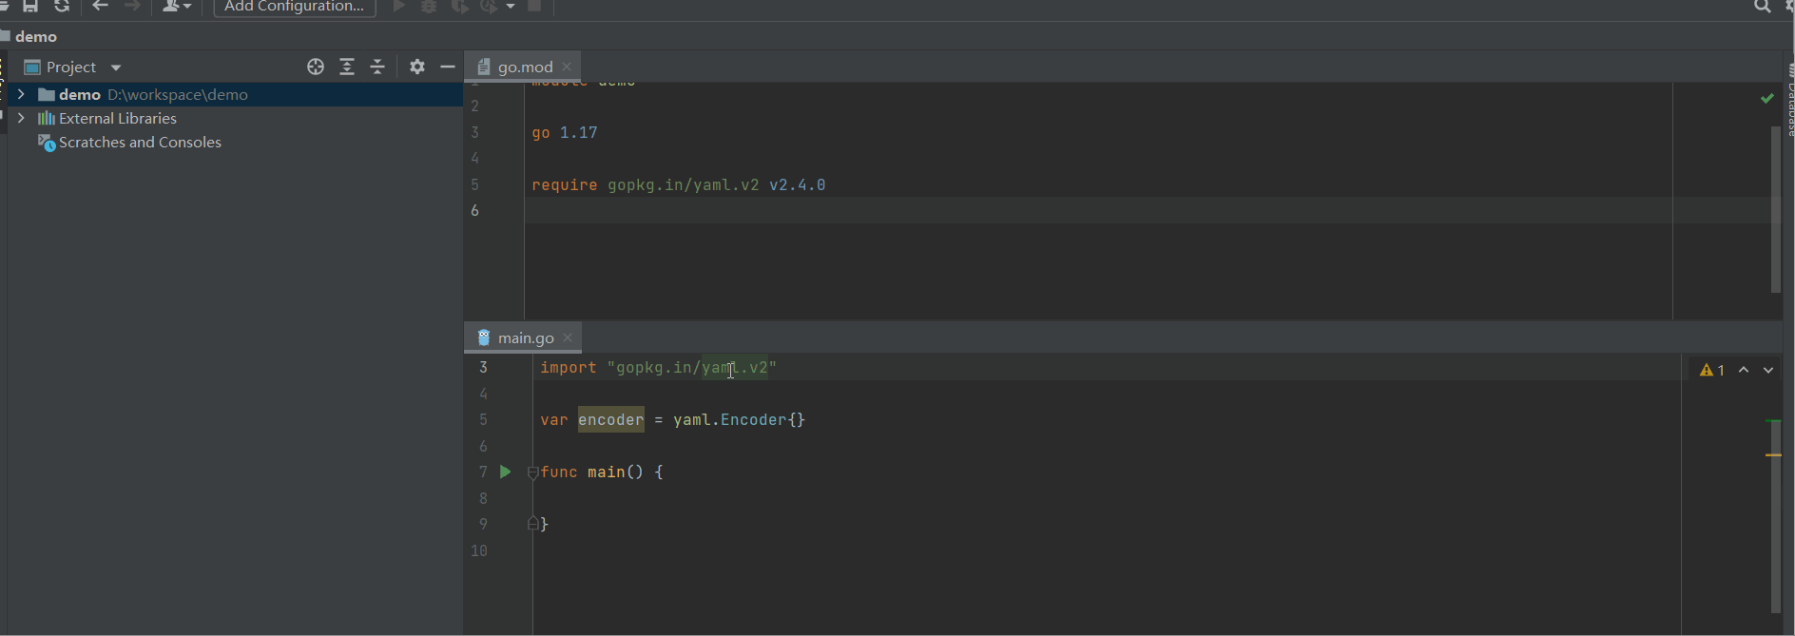Open Search Everywhere magnifier icon

[x=1762, y=7]
